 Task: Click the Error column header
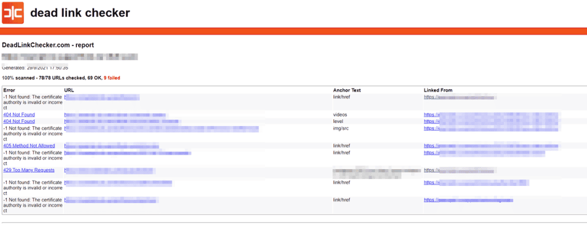(x=9, y=90)
